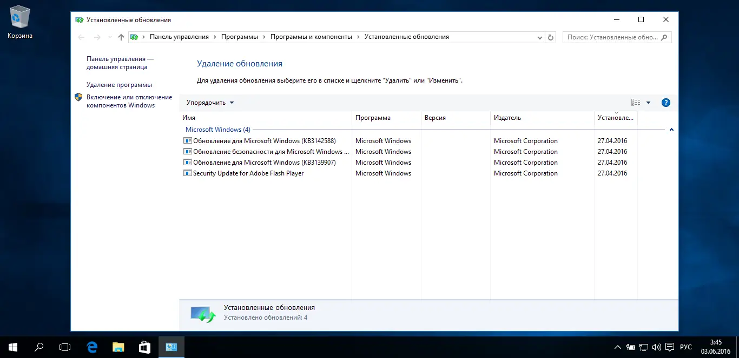Select 'Программы' breadcrumb
Screen dimensions: 739x358
pyautogui.click(x=239, y=37)
